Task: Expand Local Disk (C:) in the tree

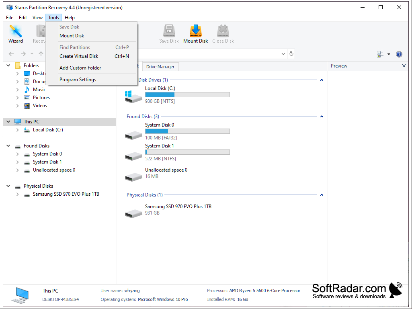Action: point(17,130)
